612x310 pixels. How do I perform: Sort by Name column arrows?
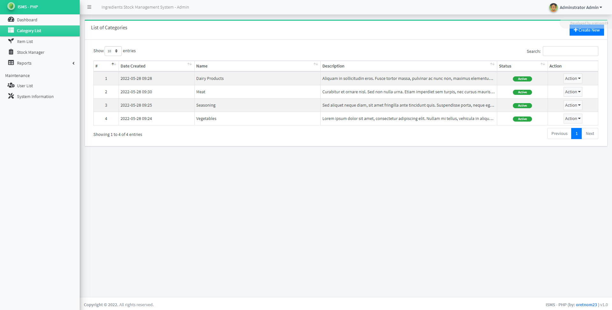point(316,64)
